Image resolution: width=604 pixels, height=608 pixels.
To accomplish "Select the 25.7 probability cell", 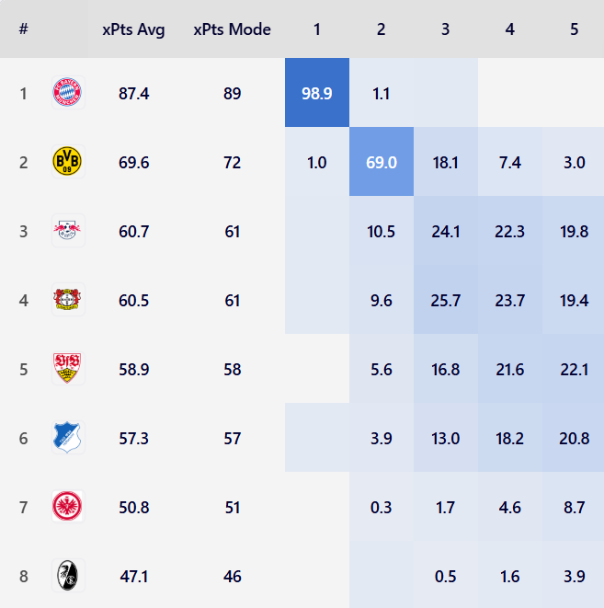I will tap(446, 300).
